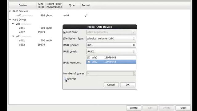Select the vdb2 partition row

[x=35, y=44]
